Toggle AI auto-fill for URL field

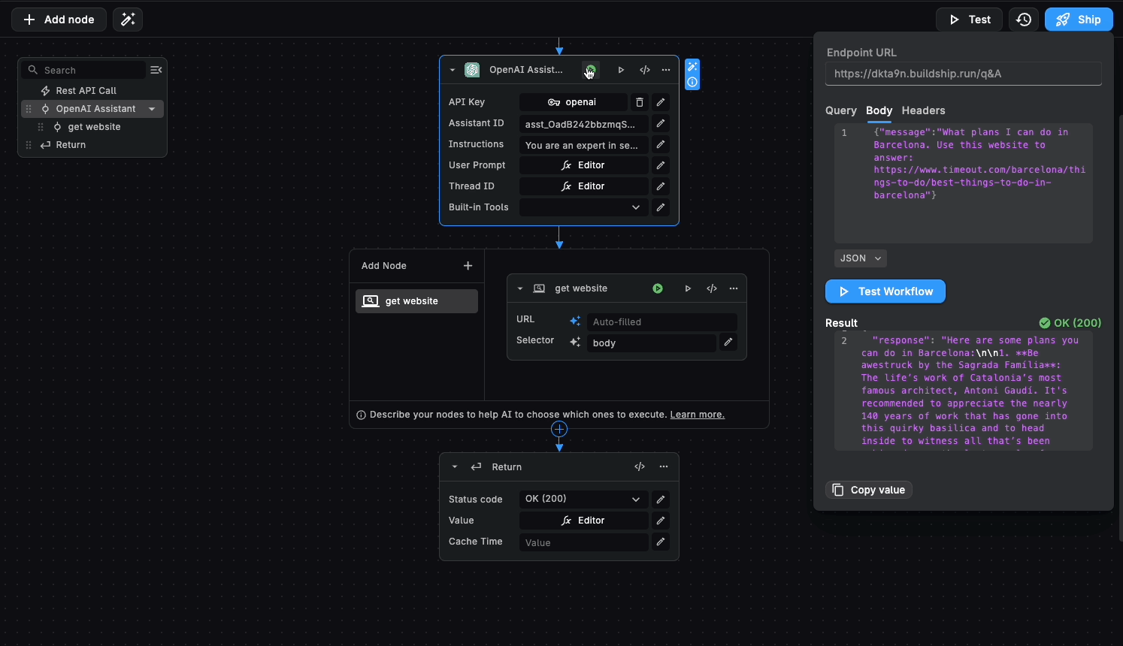tap(575, 321)
